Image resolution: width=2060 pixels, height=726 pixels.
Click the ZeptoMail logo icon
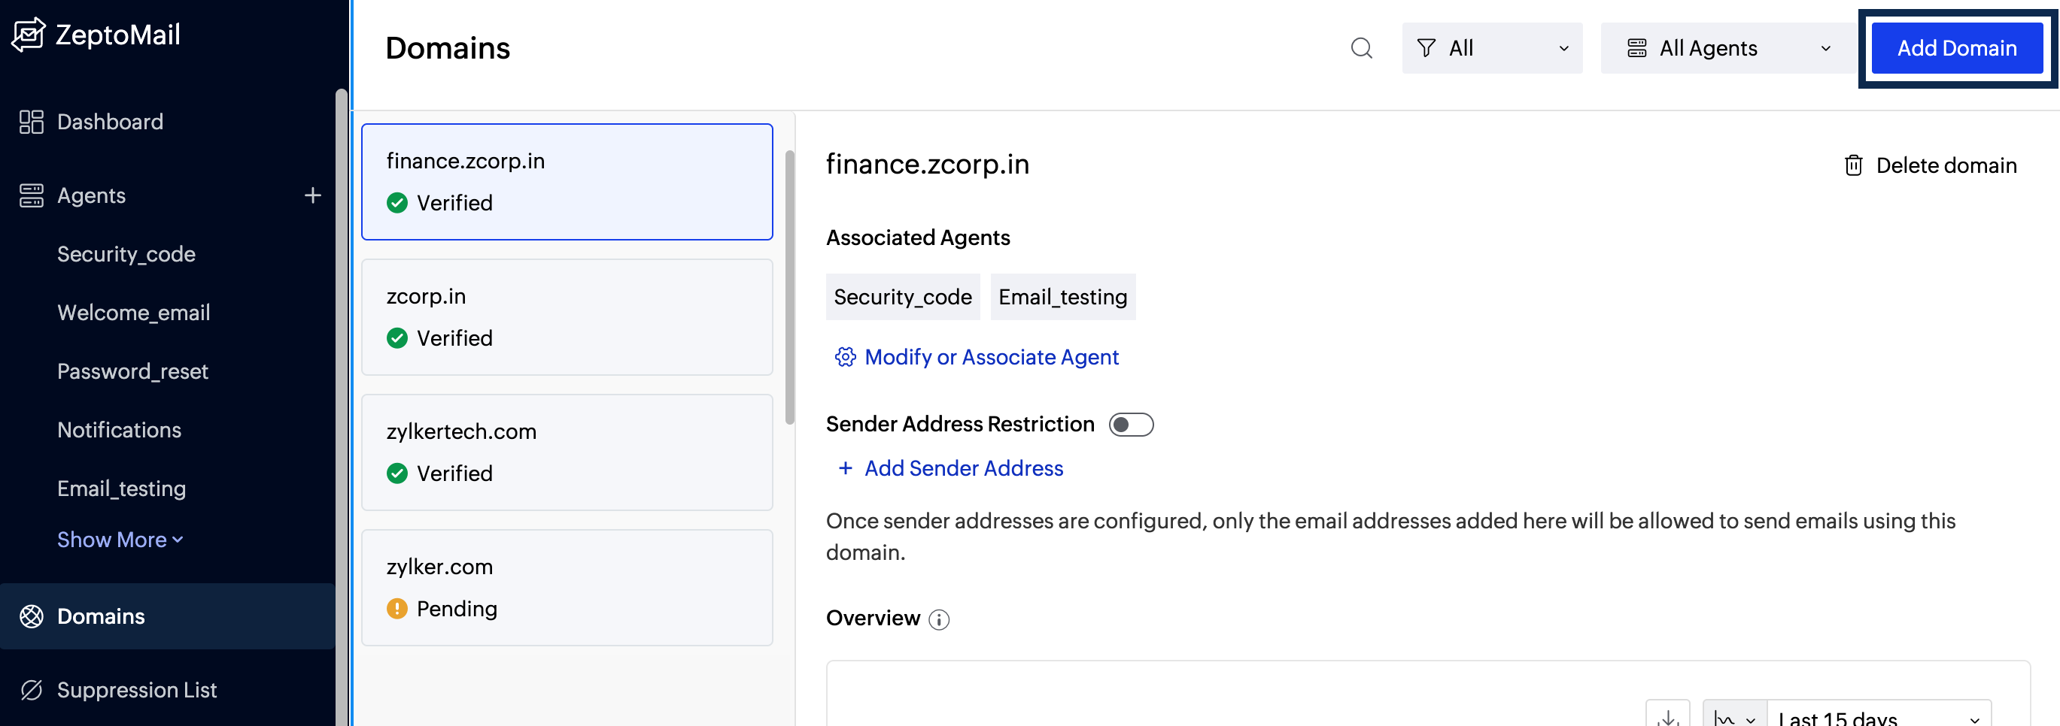[x=29, y=35]
